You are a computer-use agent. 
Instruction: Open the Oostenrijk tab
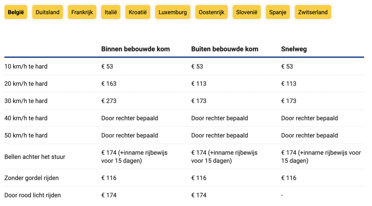[x=211, y=12]
